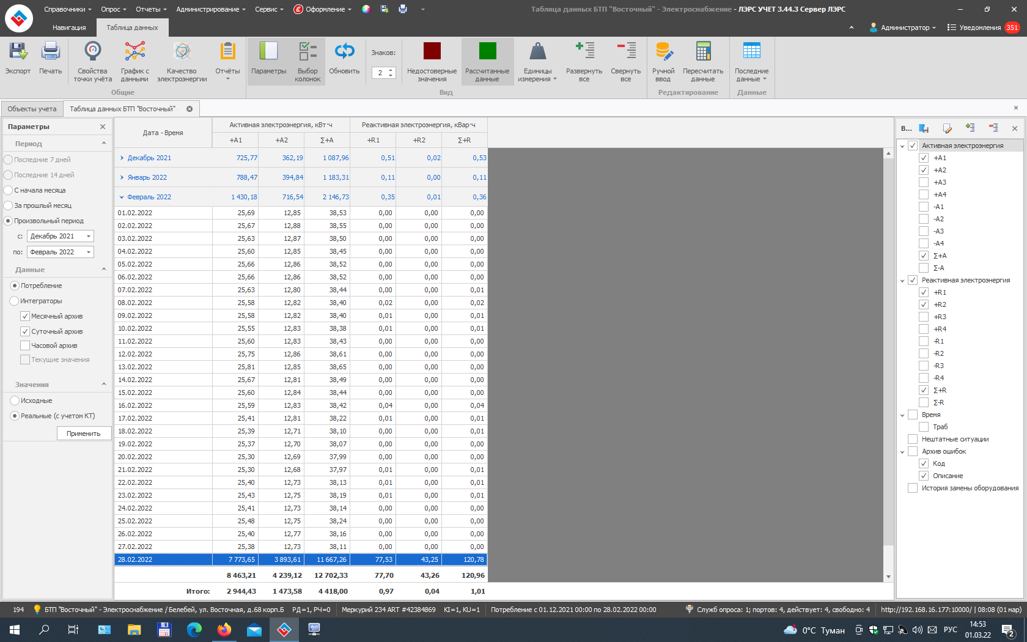This screenshot has width=1027, height=642.
Task: Close the Таблица данных БТП Восточный tab
Action: [x=190, y=109]
